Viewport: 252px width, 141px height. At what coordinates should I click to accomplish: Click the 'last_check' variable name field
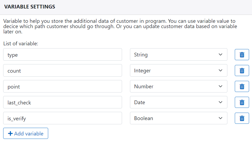[62, 102]
